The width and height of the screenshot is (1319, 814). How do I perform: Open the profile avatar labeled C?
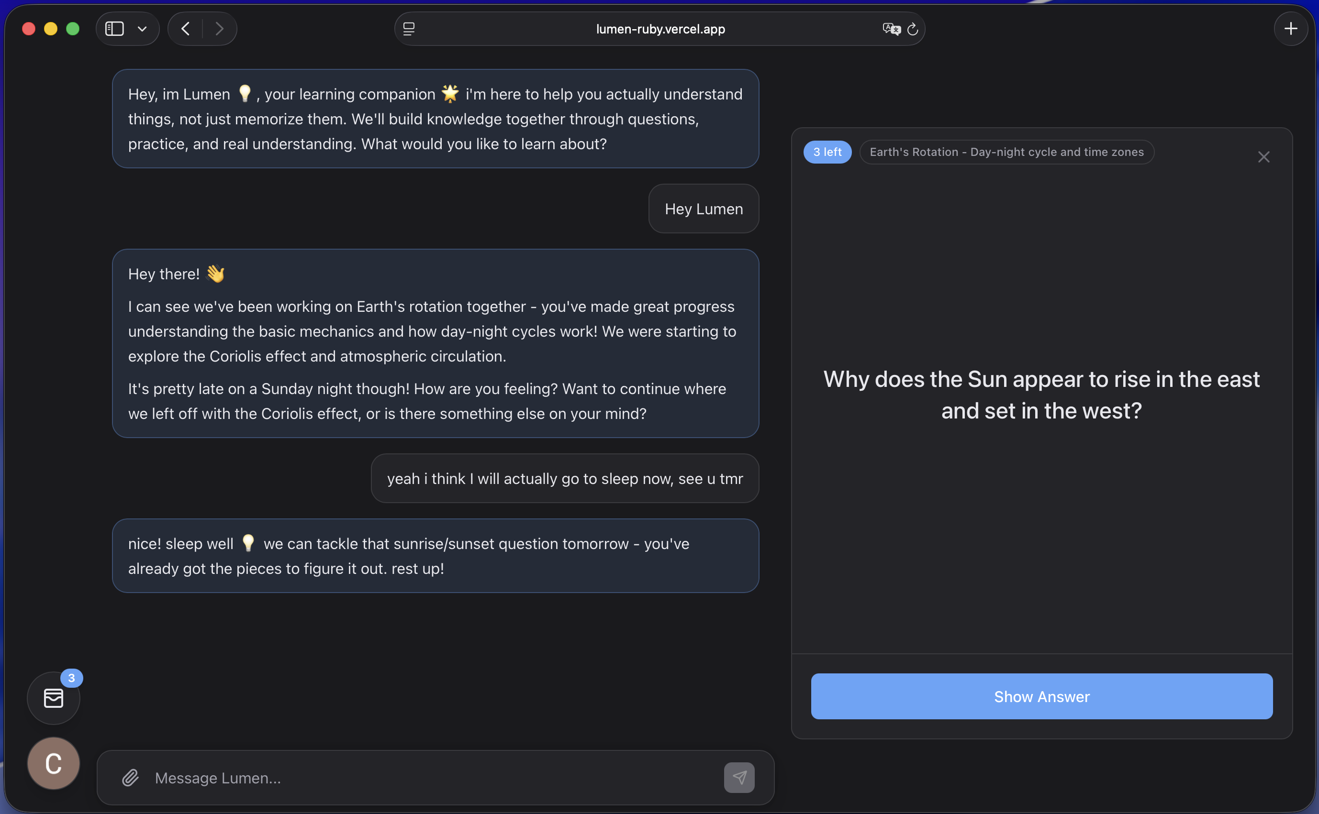(53, 763)
